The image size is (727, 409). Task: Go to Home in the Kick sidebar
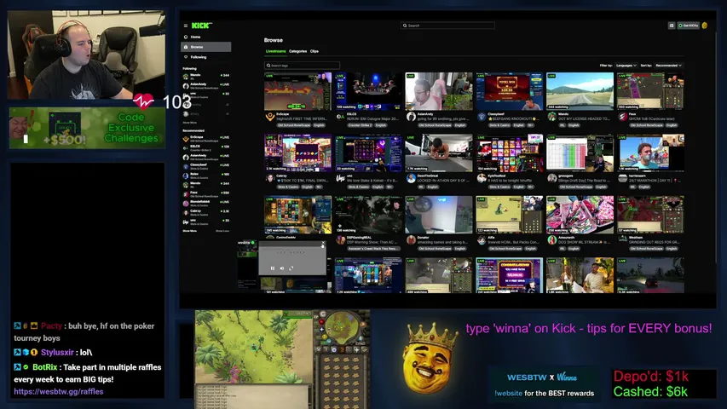(x=195, y=37)
